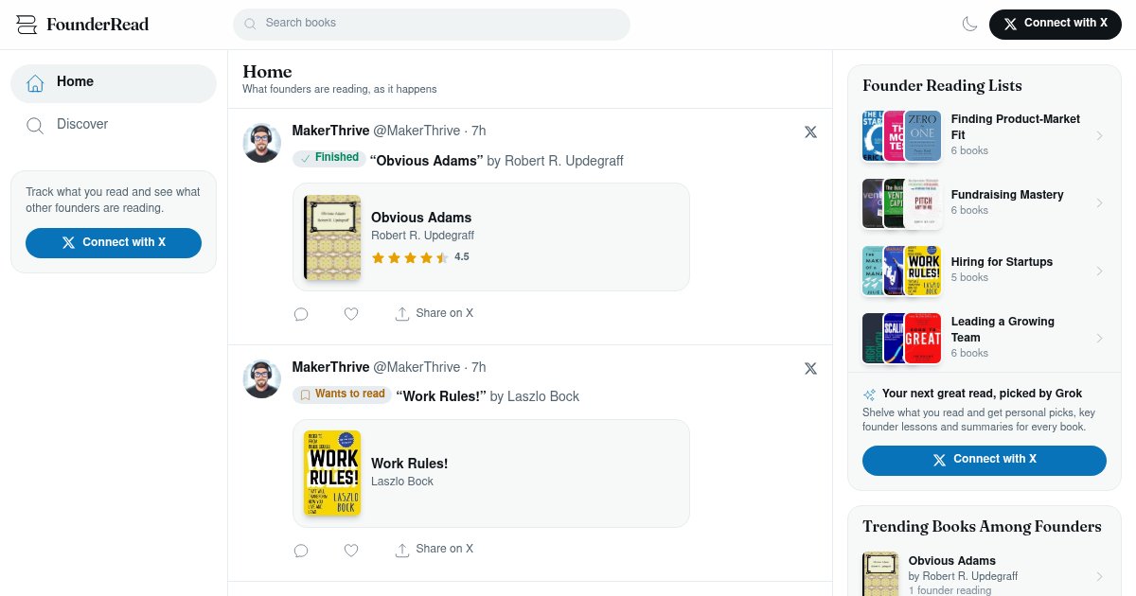1136x596 pixels.
Task: Expand chevron beside Fundraising Mastery
Action: point(1100,203)
